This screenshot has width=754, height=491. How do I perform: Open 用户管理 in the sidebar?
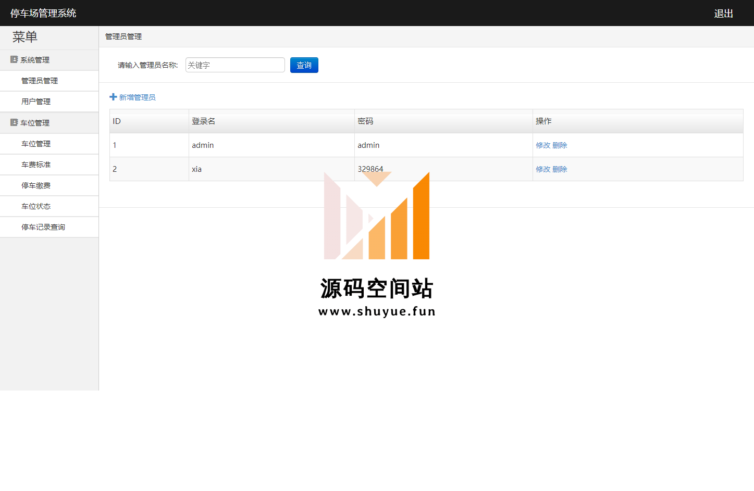(49, 102)
